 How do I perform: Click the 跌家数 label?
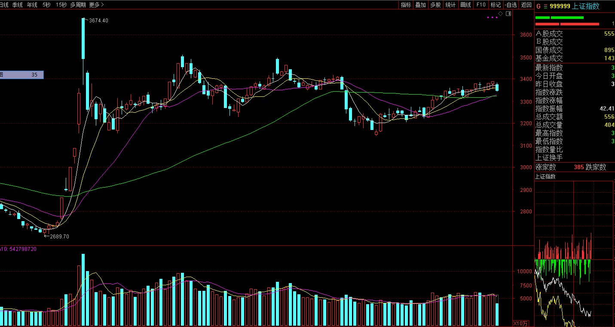click(x=596, y=167)
